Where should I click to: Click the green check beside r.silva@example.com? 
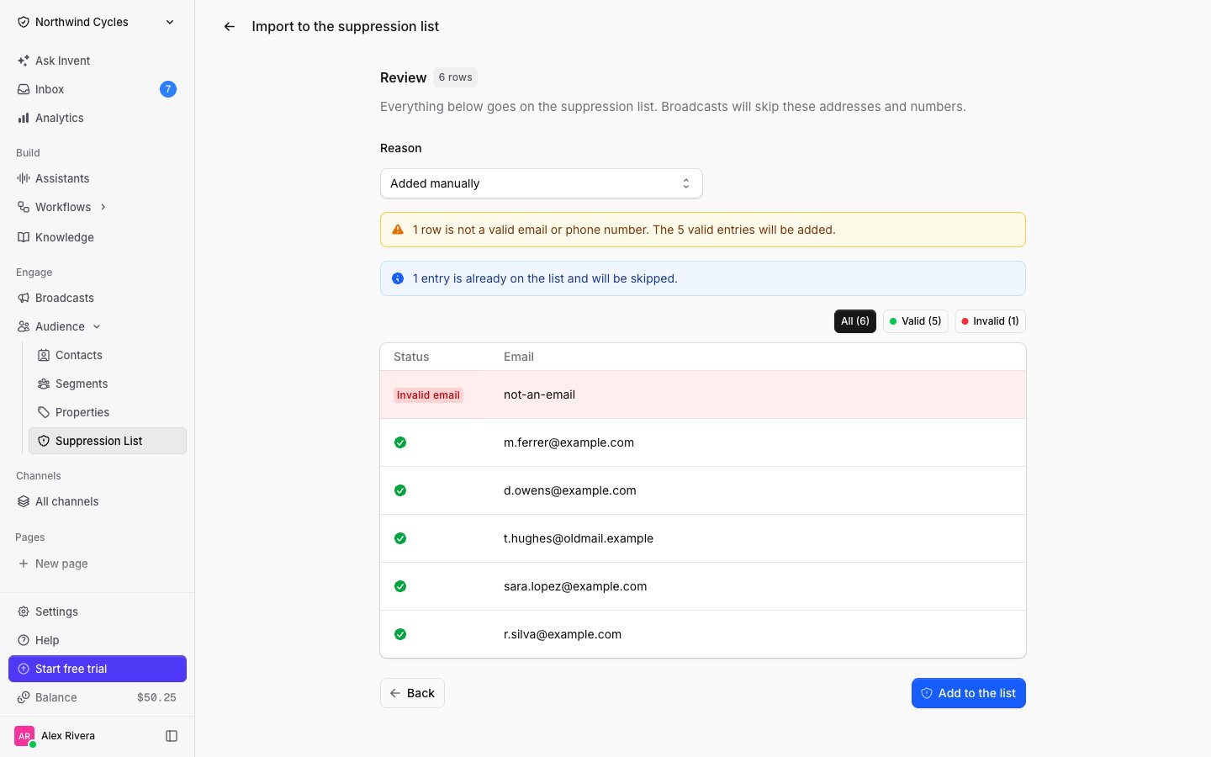point(400,634)
